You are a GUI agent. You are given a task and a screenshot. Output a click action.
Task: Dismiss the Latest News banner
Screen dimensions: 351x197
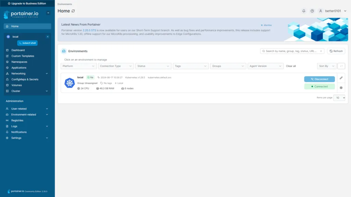point(266,25)
